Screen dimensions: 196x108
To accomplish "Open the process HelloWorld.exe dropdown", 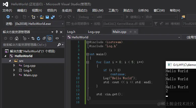I will click(63, 24).
